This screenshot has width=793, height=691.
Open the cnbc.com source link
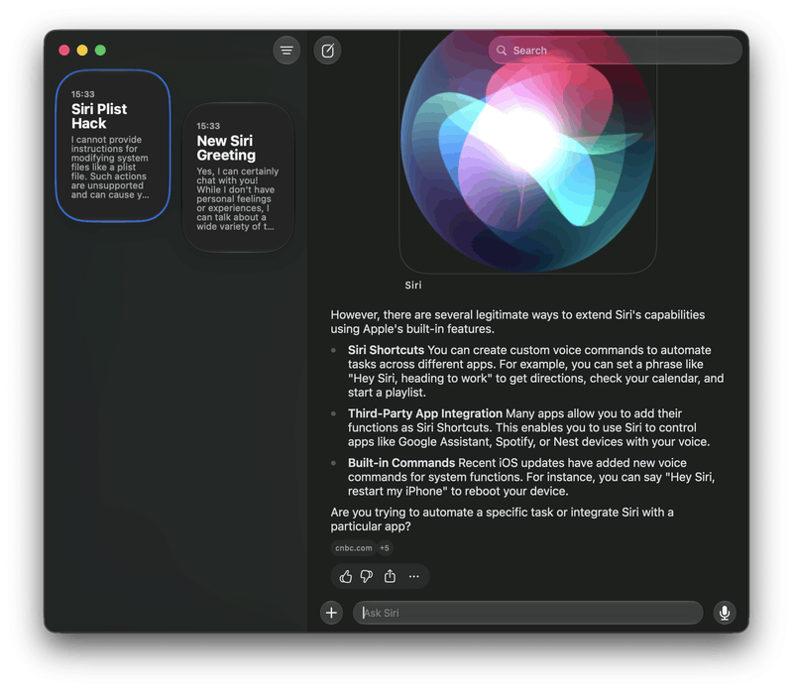coord(354,548)
